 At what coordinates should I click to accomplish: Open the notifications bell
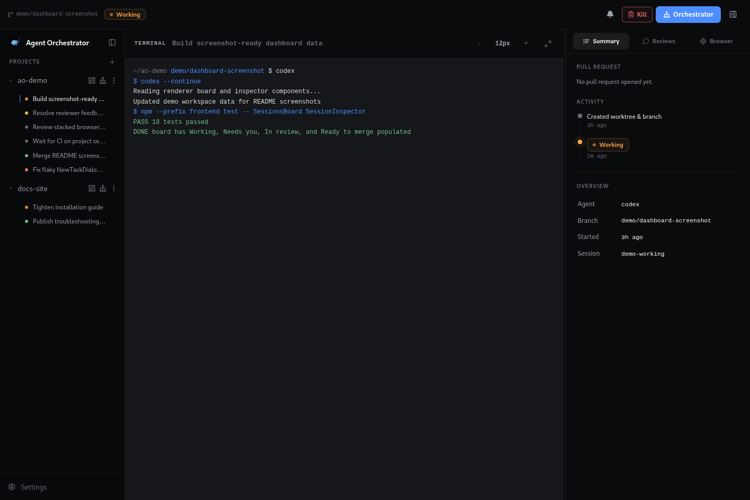pyautogui.click(x=610, y=15)
